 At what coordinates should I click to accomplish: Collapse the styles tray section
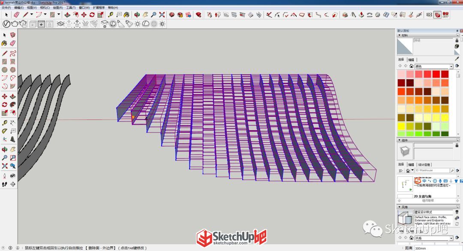(400, 207)
